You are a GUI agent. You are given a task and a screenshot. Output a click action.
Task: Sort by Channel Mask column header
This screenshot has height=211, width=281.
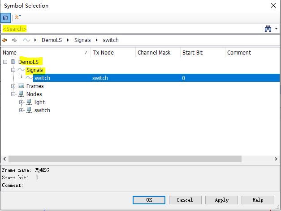click(158, 53)
